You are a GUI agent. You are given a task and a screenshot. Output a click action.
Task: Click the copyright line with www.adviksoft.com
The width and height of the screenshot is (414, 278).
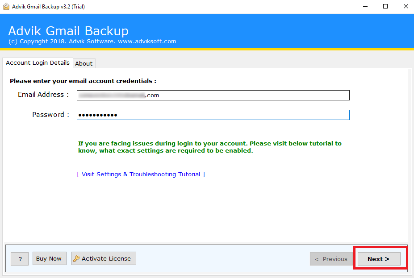pyautogui.click(x=92, y=41)
